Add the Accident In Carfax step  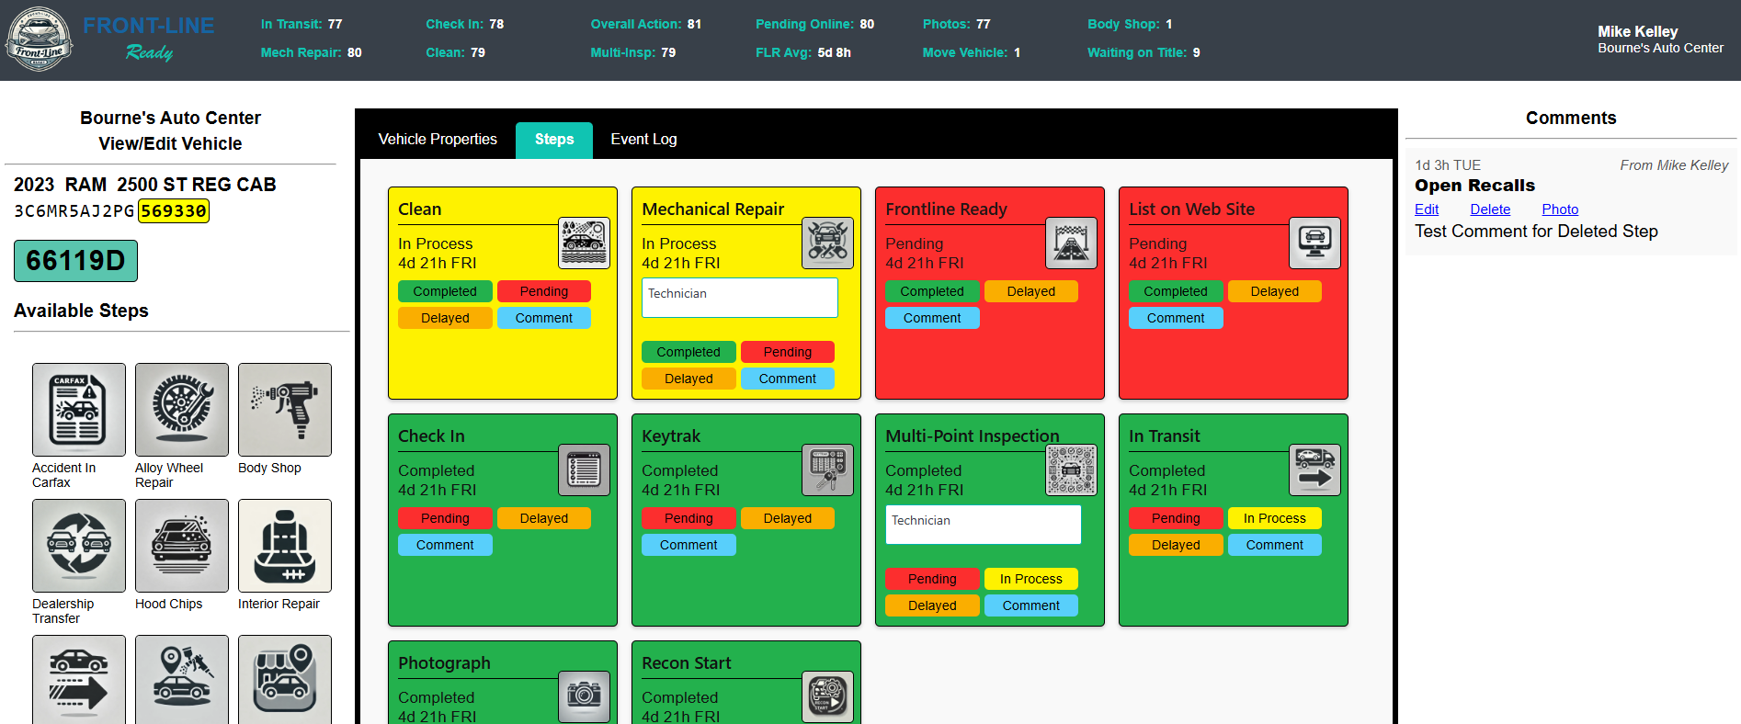click(x=79, y=410)
